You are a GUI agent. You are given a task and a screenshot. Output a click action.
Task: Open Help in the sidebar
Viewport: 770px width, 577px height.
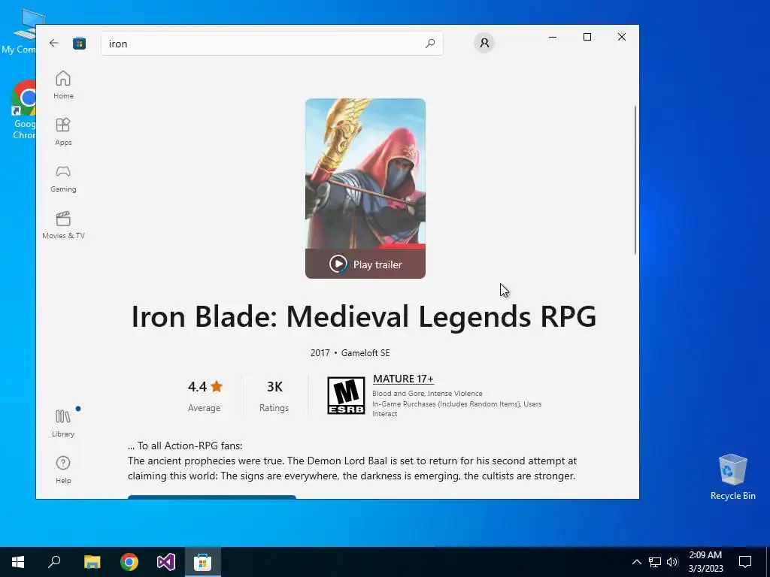[63, 470]
